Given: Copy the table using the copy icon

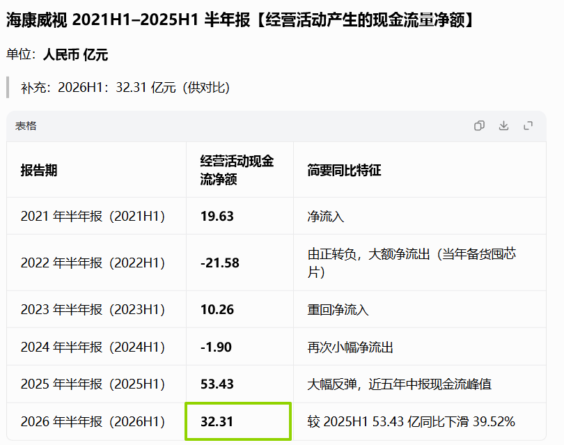Looking at the screenshot, I should [479, 125].
